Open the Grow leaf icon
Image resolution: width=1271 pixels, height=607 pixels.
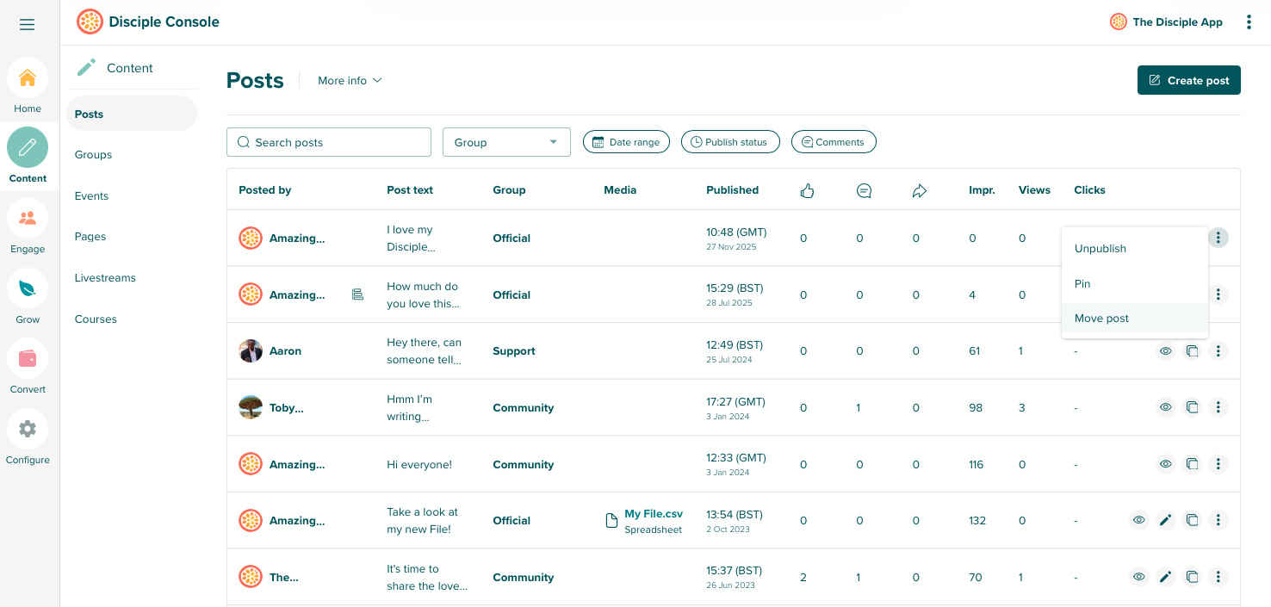(28, 288)
